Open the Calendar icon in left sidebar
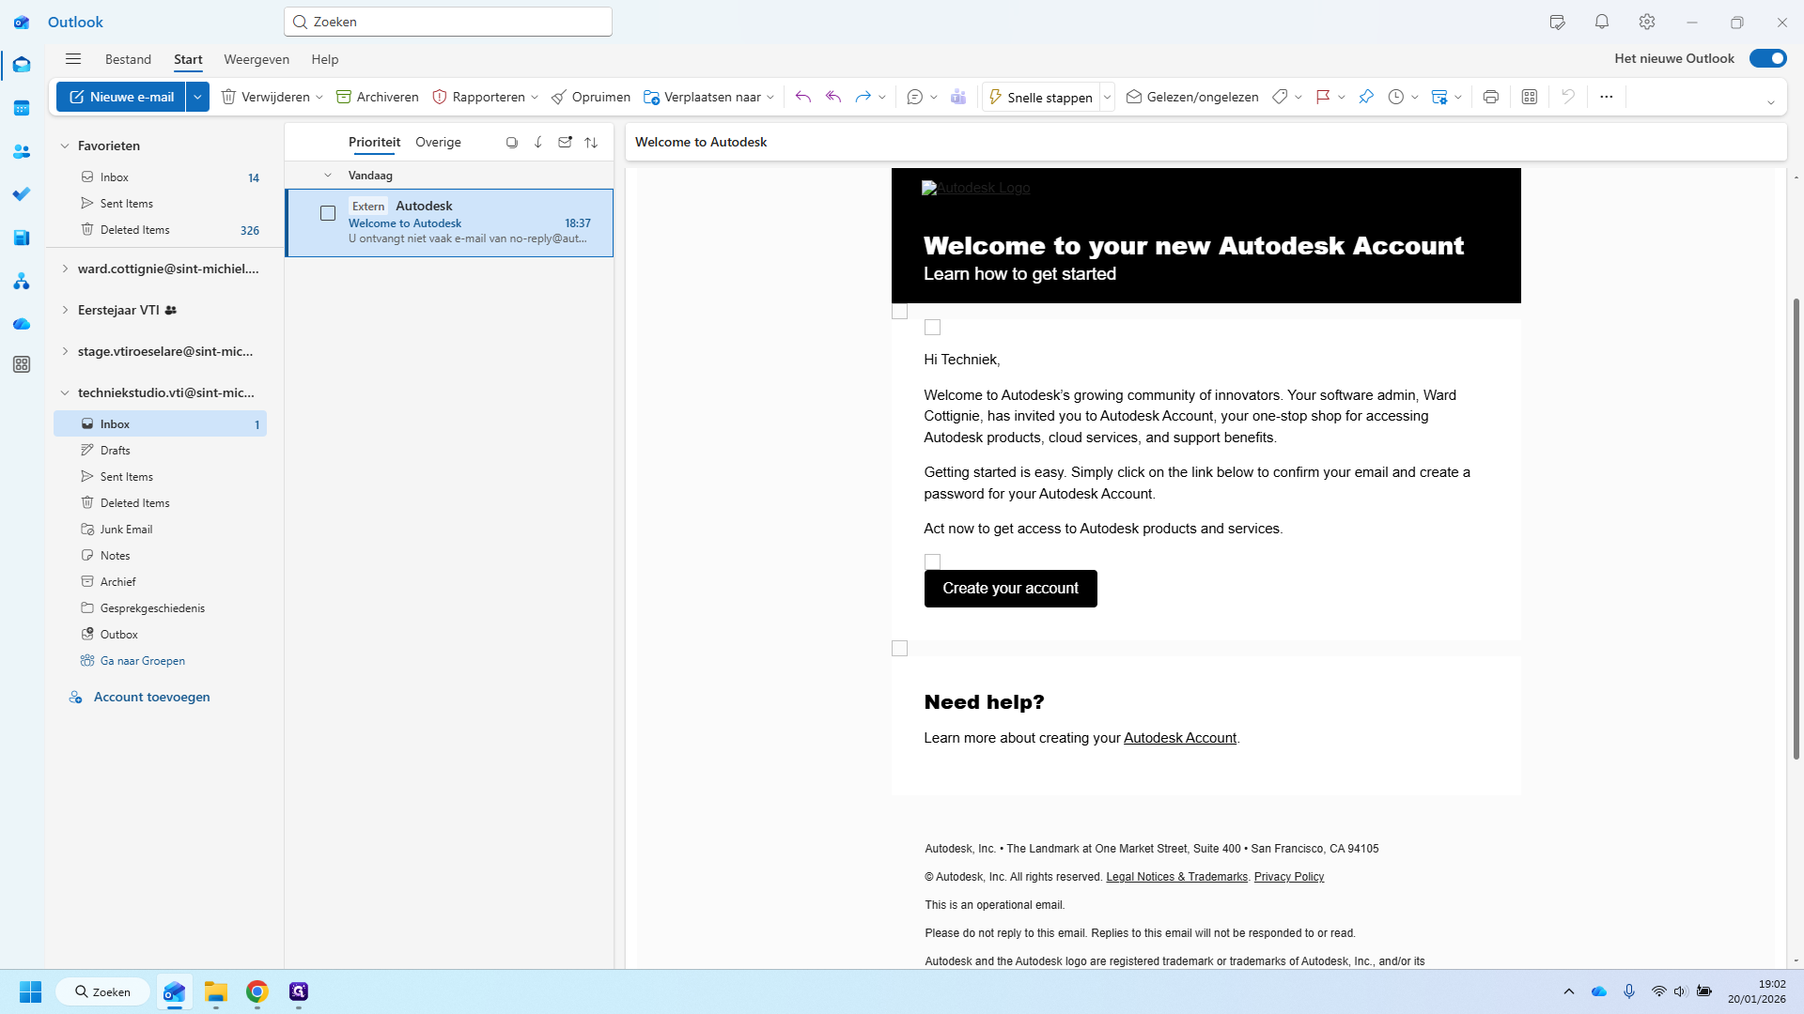The image size is (1804, 1014). point(22,108)
